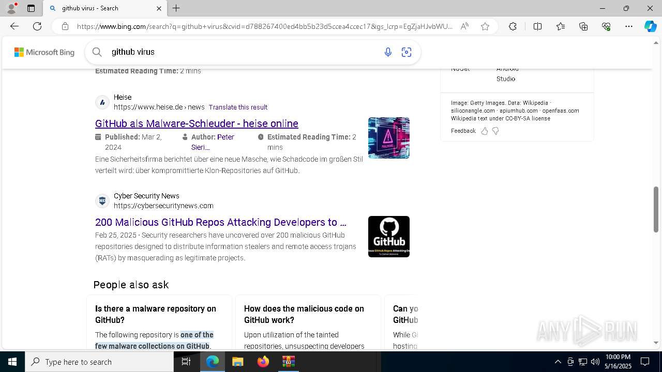662x372 pixels.
Task: Open the Collections icon
Action: click(583, 26)
